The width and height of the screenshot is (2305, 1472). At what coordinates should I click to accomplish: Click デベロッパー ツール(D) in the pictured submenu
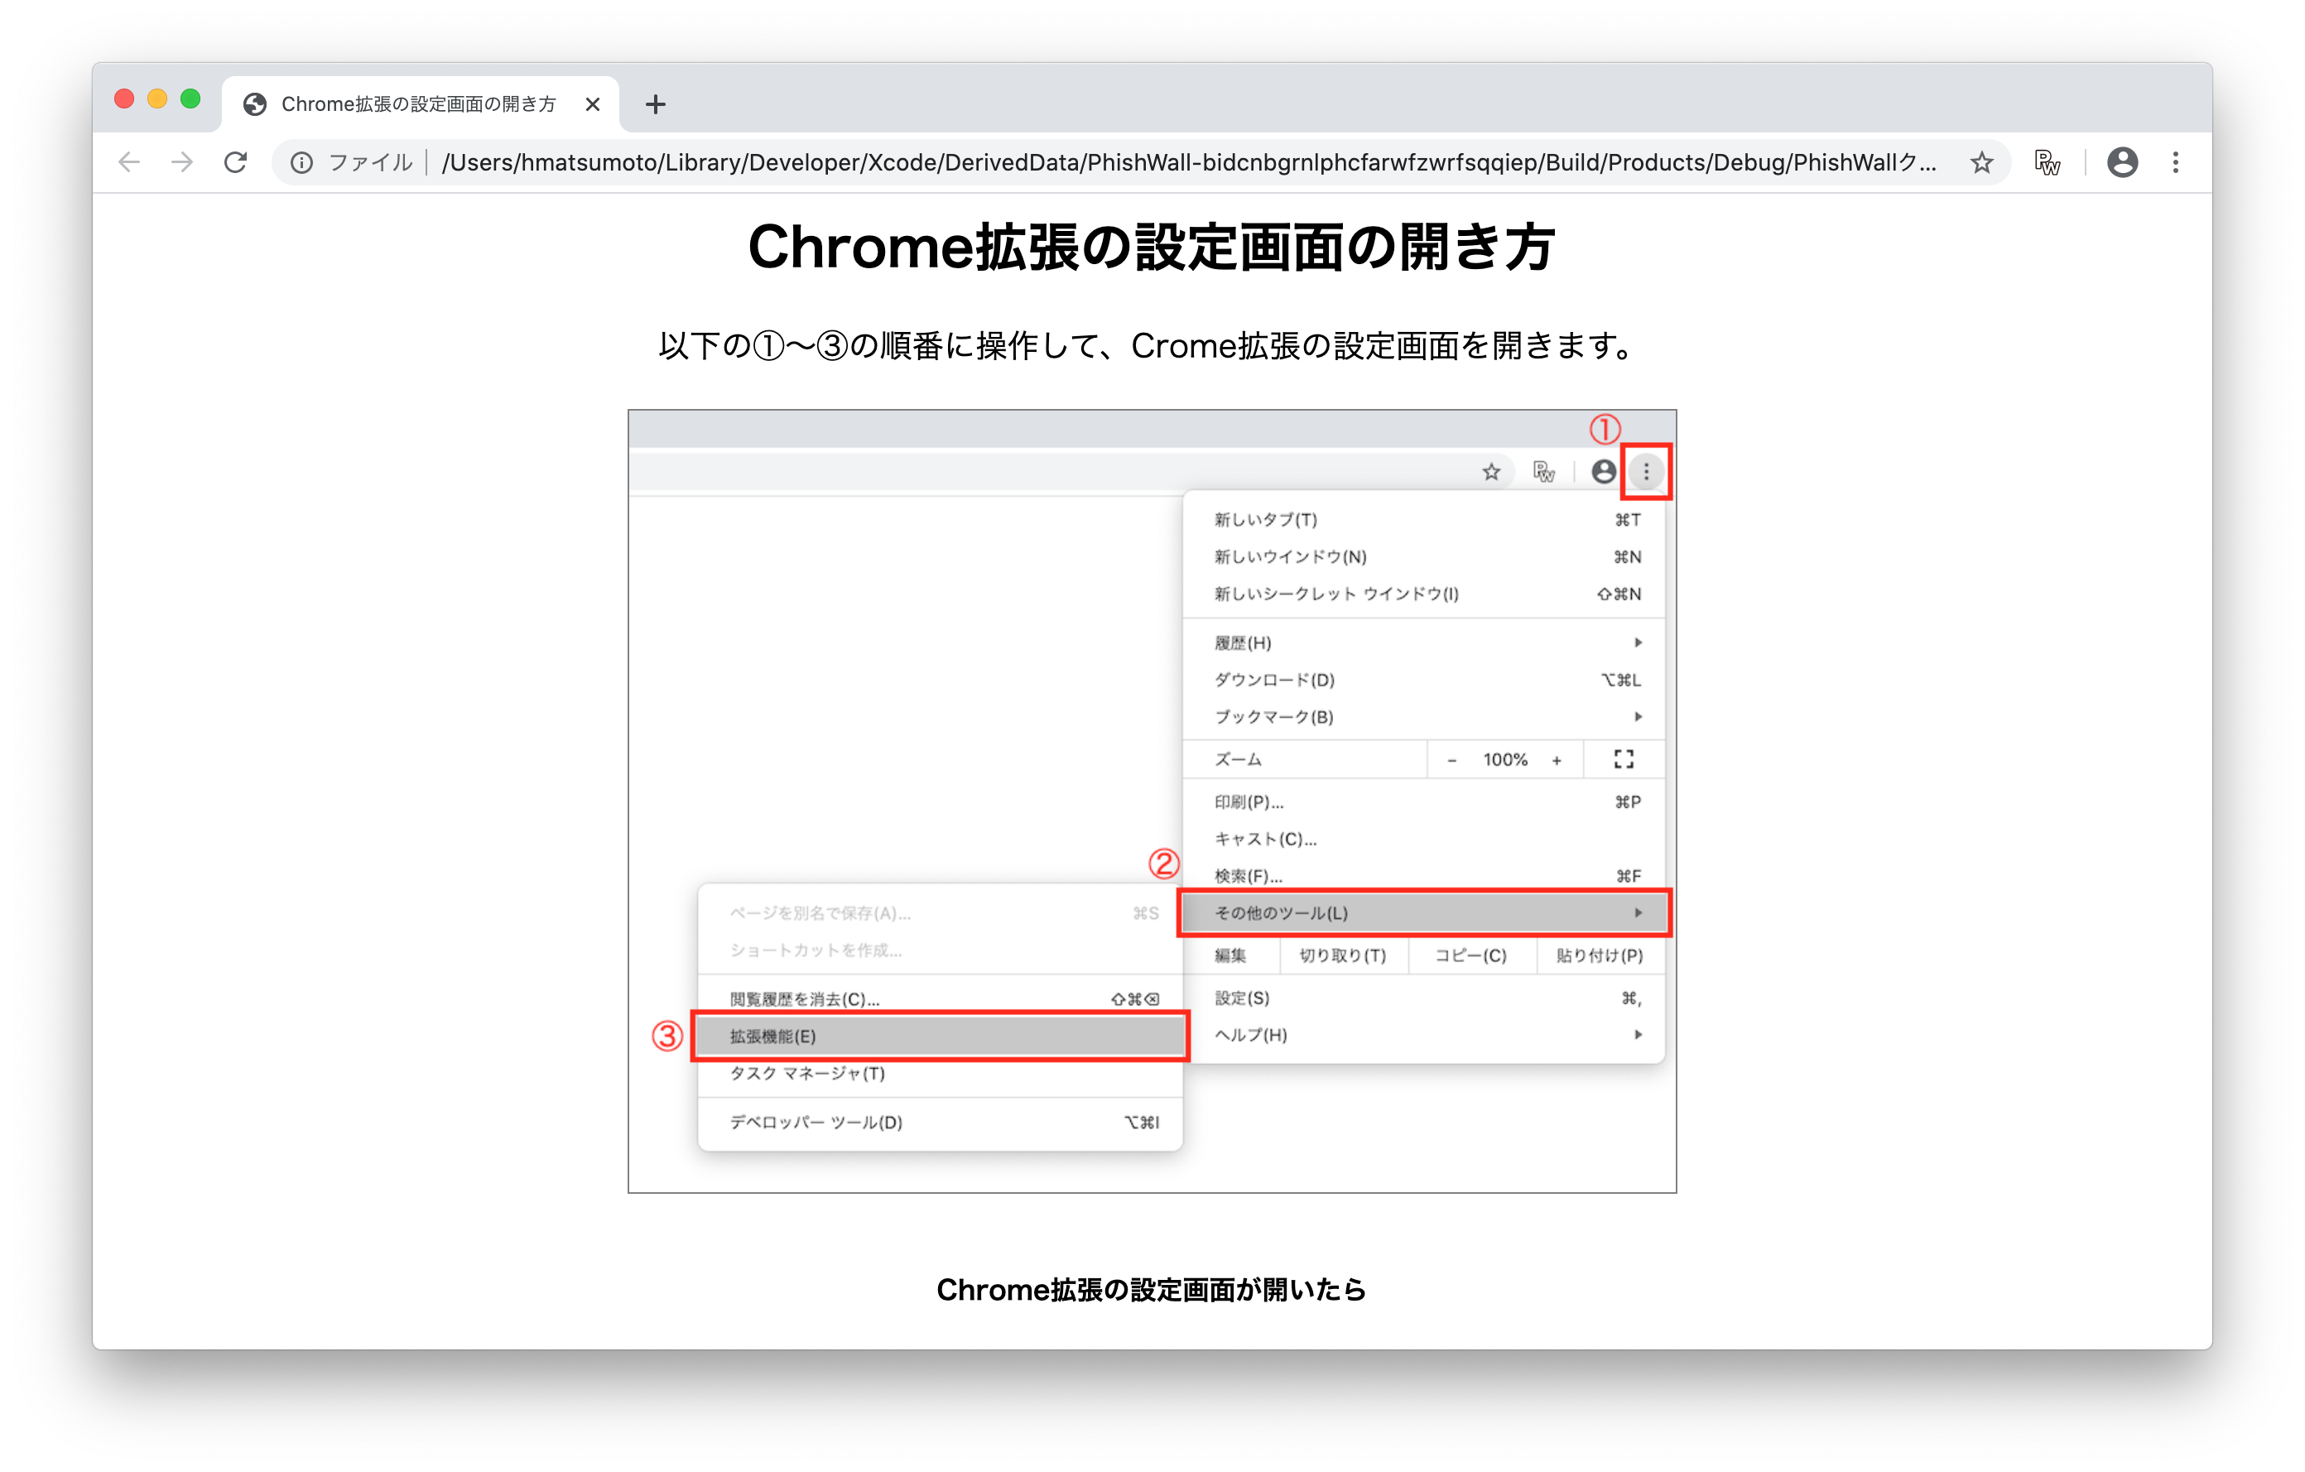[941, 1123]
